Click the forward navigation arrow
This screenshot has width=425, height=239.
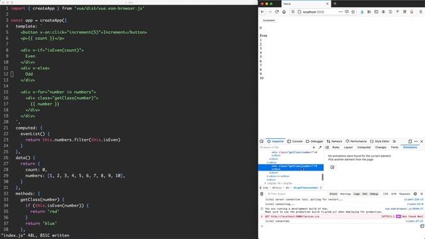pyautogui.click(x=270, y=12)
